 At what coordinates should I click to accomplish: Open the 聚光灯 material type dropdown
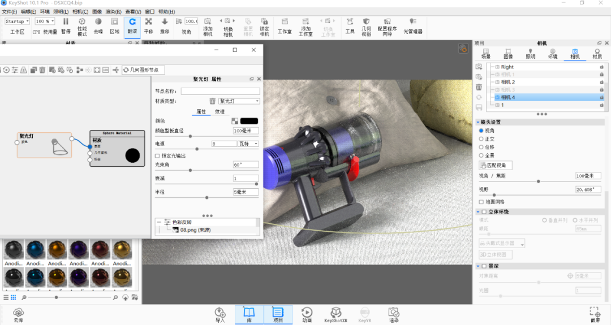pyautogui.click(x=239, y=101)
